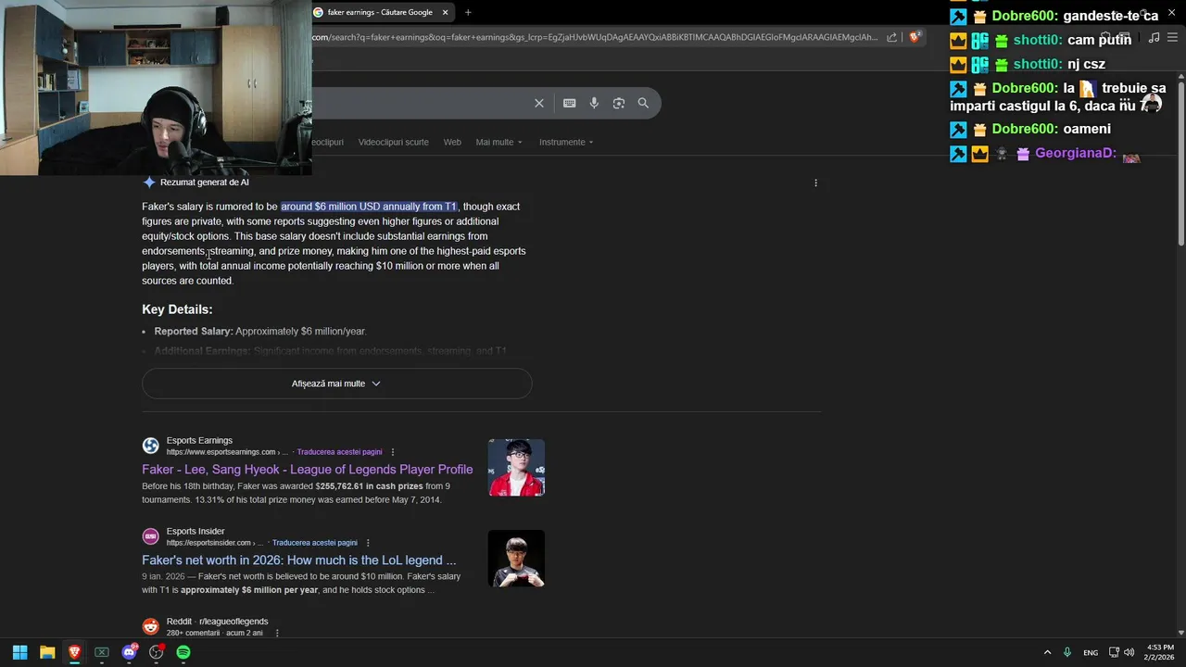Image resolution: width=1186 pixels, height=667 pixels.
Task: Click shotti0 name in nj csz message
Action: click(1037, 64)
